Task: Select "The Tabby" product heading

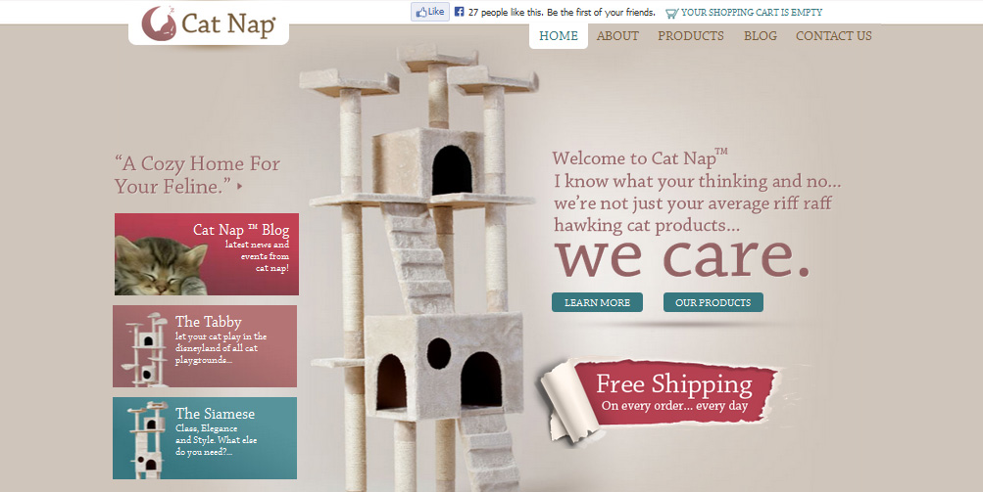Action: [208, 322]
